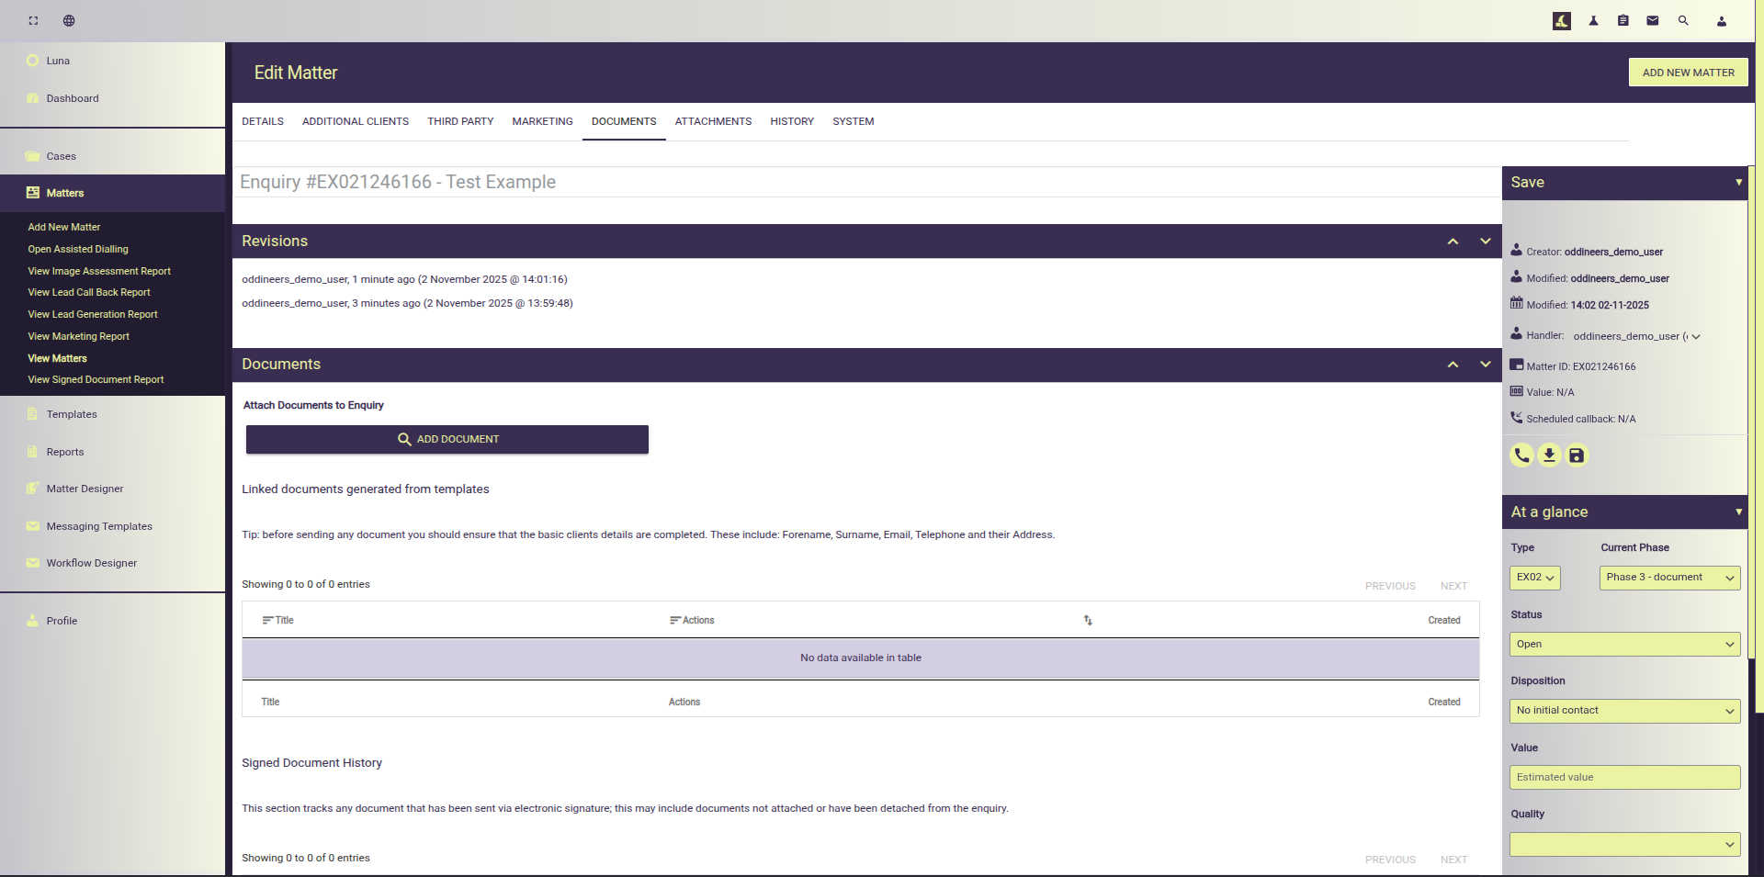
Task: Open the envelope mail icon in top bar
Action: tap(1653, 20)
